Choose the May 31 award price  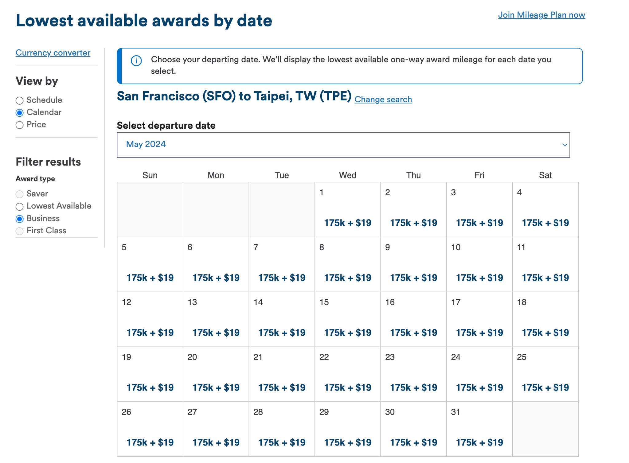[479, 442]
